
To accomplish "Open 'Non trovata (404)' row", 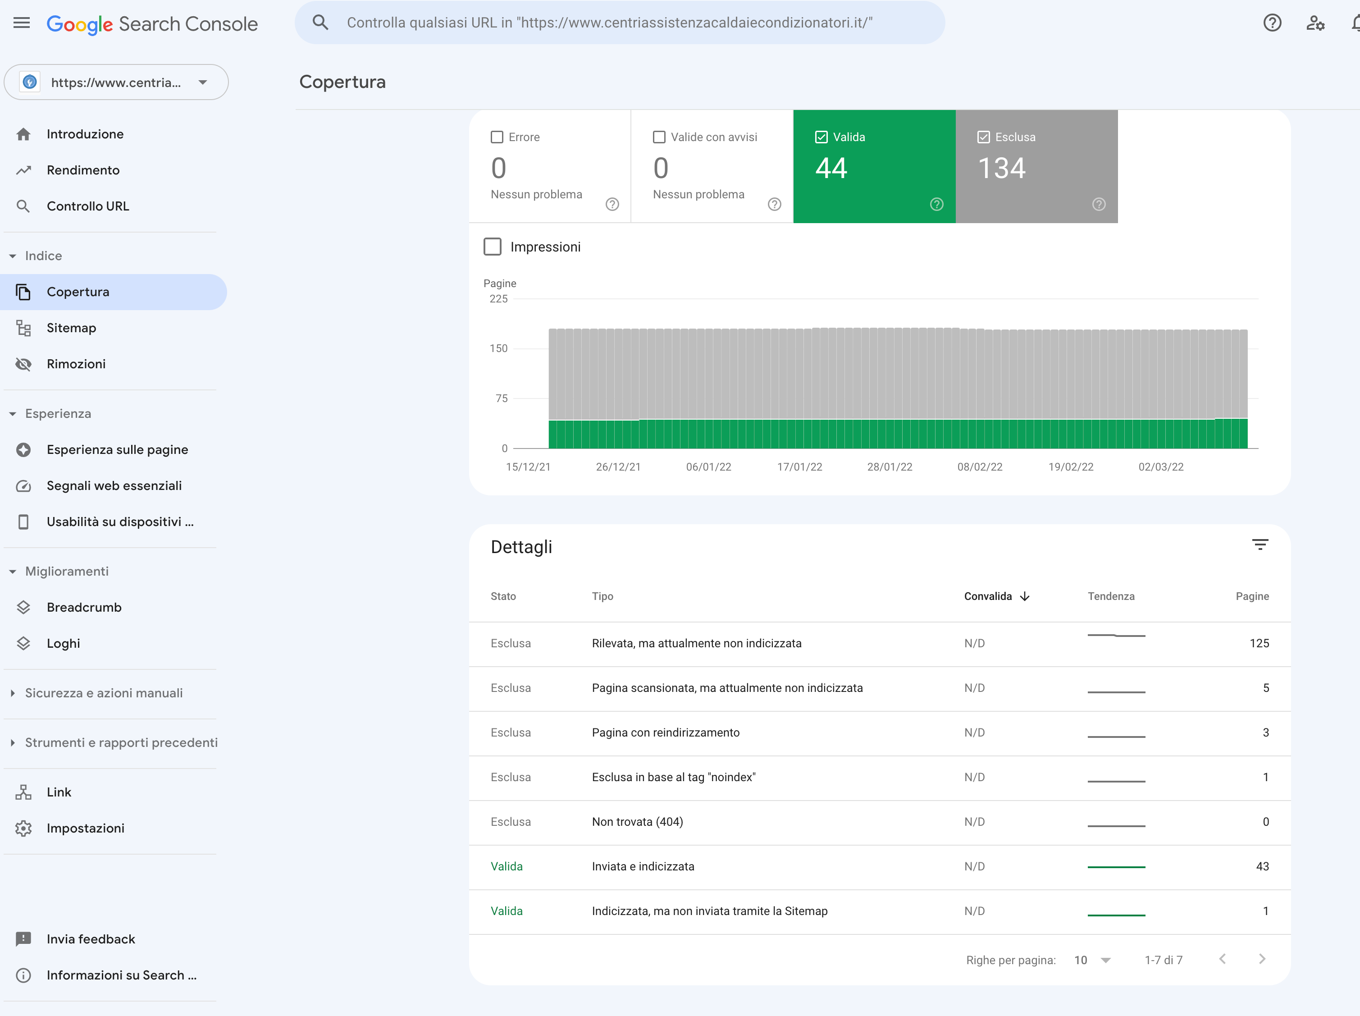I will (x=880, y=822).
